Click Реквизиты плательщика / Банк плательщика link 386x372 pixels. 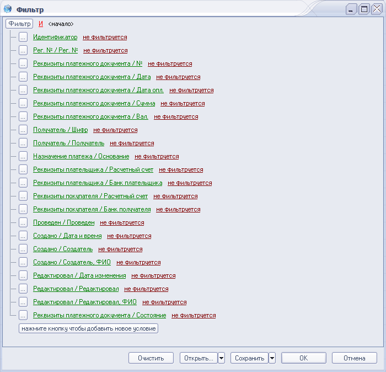98,183
